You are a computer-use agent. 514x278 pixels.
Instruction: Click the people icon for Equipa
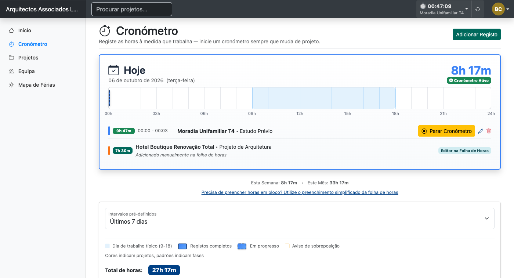(11, 71)
